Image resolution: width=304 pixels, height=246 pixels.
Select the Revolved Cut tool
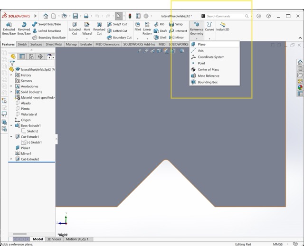point(99,28)
